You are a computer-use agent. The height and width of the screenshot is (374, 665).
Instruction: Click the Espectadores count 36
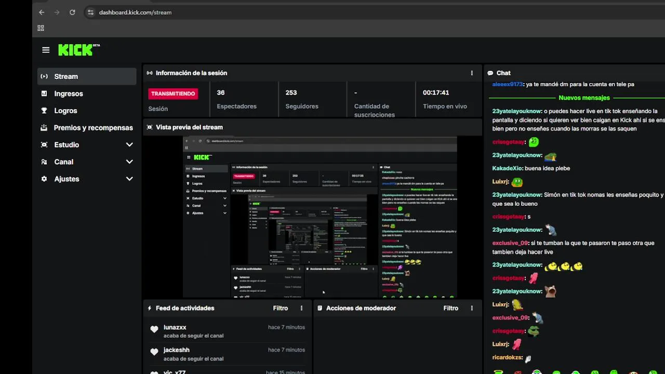point(221,92)
